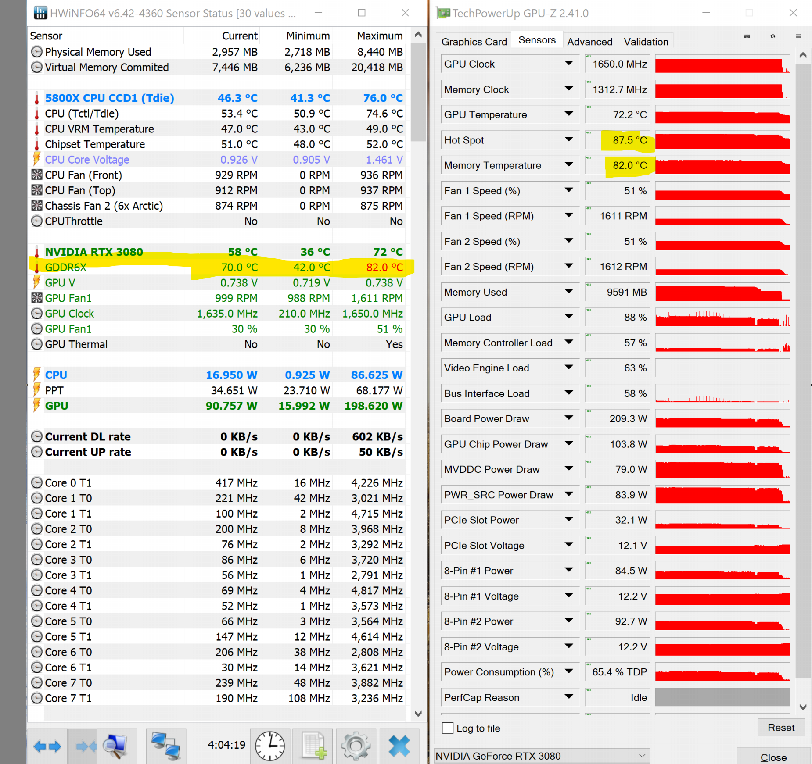Open Memory Temperature dropdown arrow
The image size is (812, 764).
pos(569,165)
